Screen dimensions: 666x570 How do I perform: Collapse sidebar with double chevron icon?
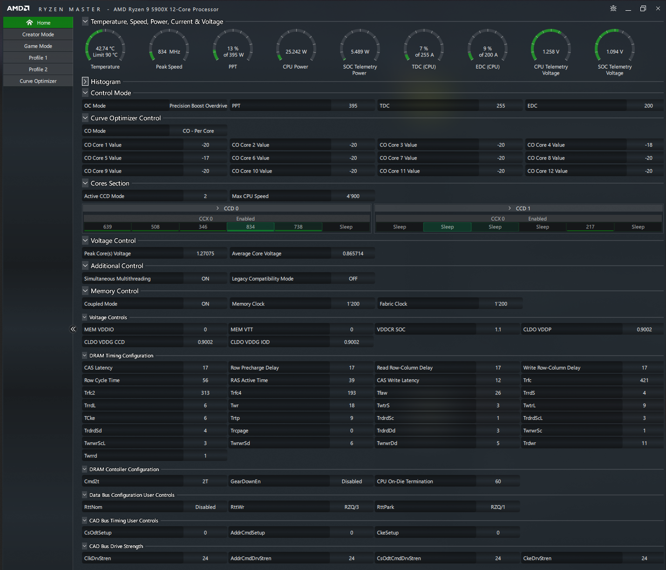tap(73, 329)
